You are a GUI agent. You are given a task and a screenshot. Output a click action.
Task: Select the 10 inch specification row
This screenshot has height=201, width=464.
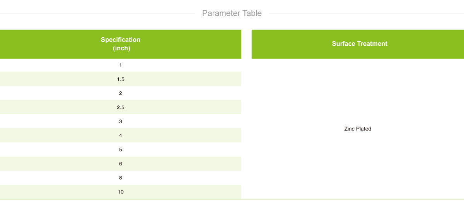coord(121,192)
